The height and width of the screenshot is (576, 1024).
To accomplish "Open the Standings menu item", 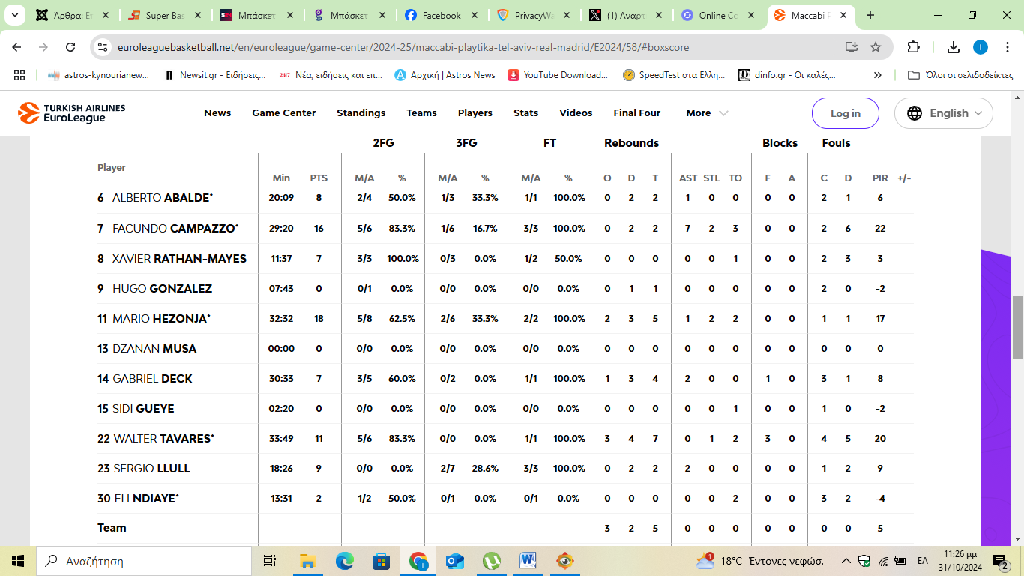I will click(x=361, y=113).
